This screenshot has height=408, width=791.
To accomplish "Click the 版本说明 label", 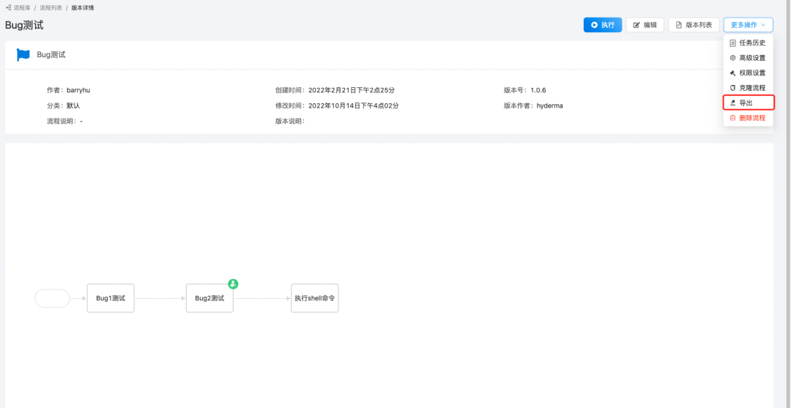I will [x=290, y=121].
